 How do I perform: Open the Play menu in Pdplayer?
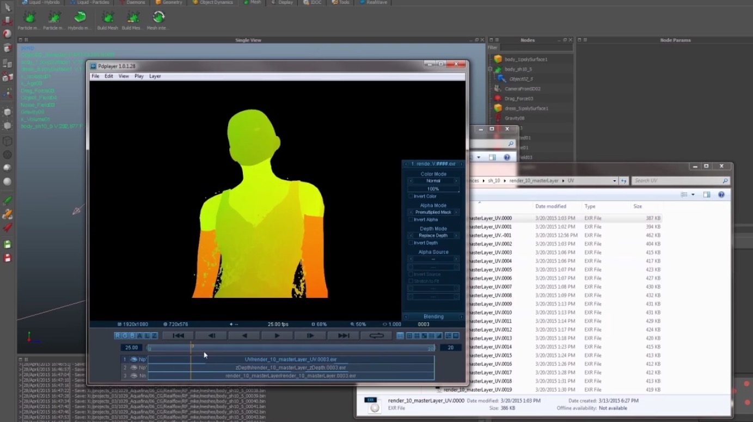pyautogui.click(x=139, y=76)
